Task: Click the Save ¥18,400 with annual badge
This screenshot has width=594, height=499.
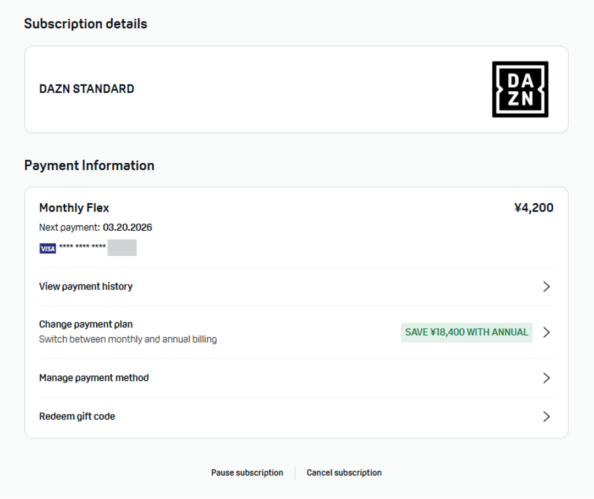Action: point(466,332)
